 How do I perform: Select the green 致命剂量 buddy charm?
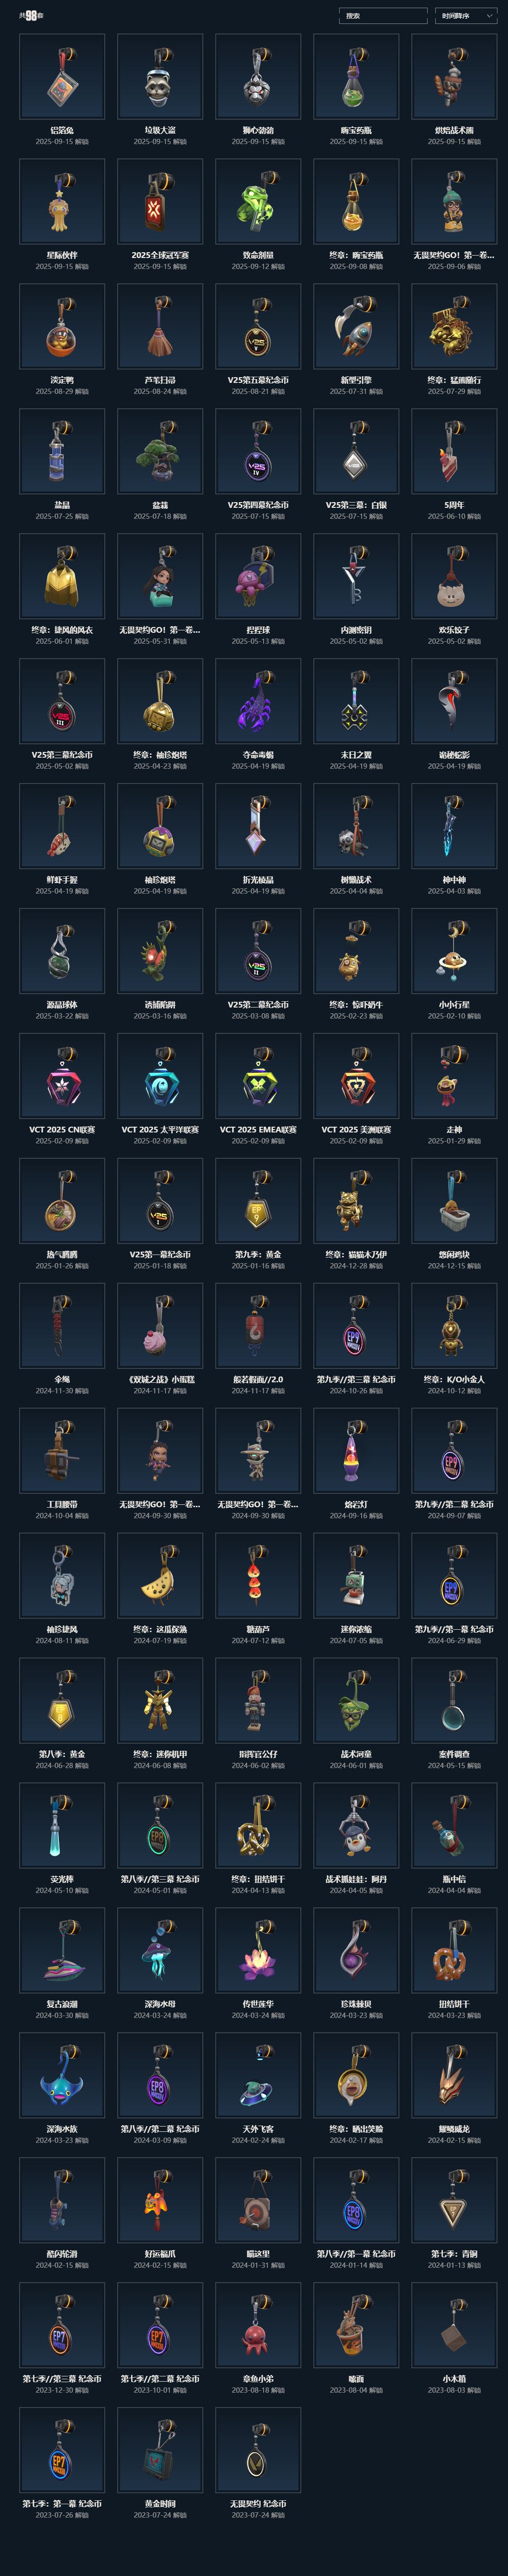coord(258,202)
